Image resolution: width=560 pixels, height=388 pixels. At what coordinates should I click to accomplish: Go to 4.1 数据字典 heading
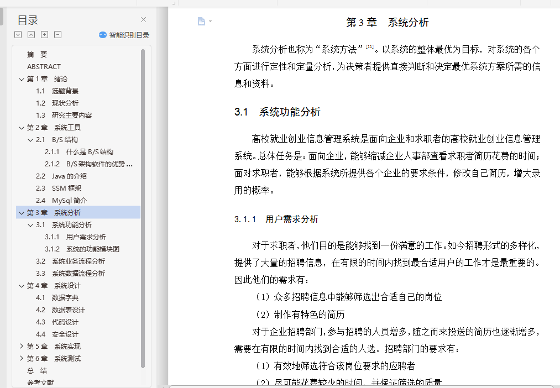tap(57, 298)
